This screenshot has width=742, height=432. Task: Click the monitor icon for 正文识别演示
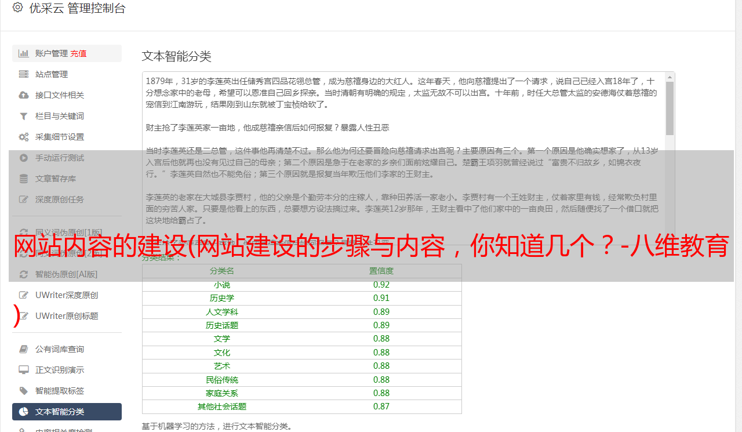[x=24, y=370]
